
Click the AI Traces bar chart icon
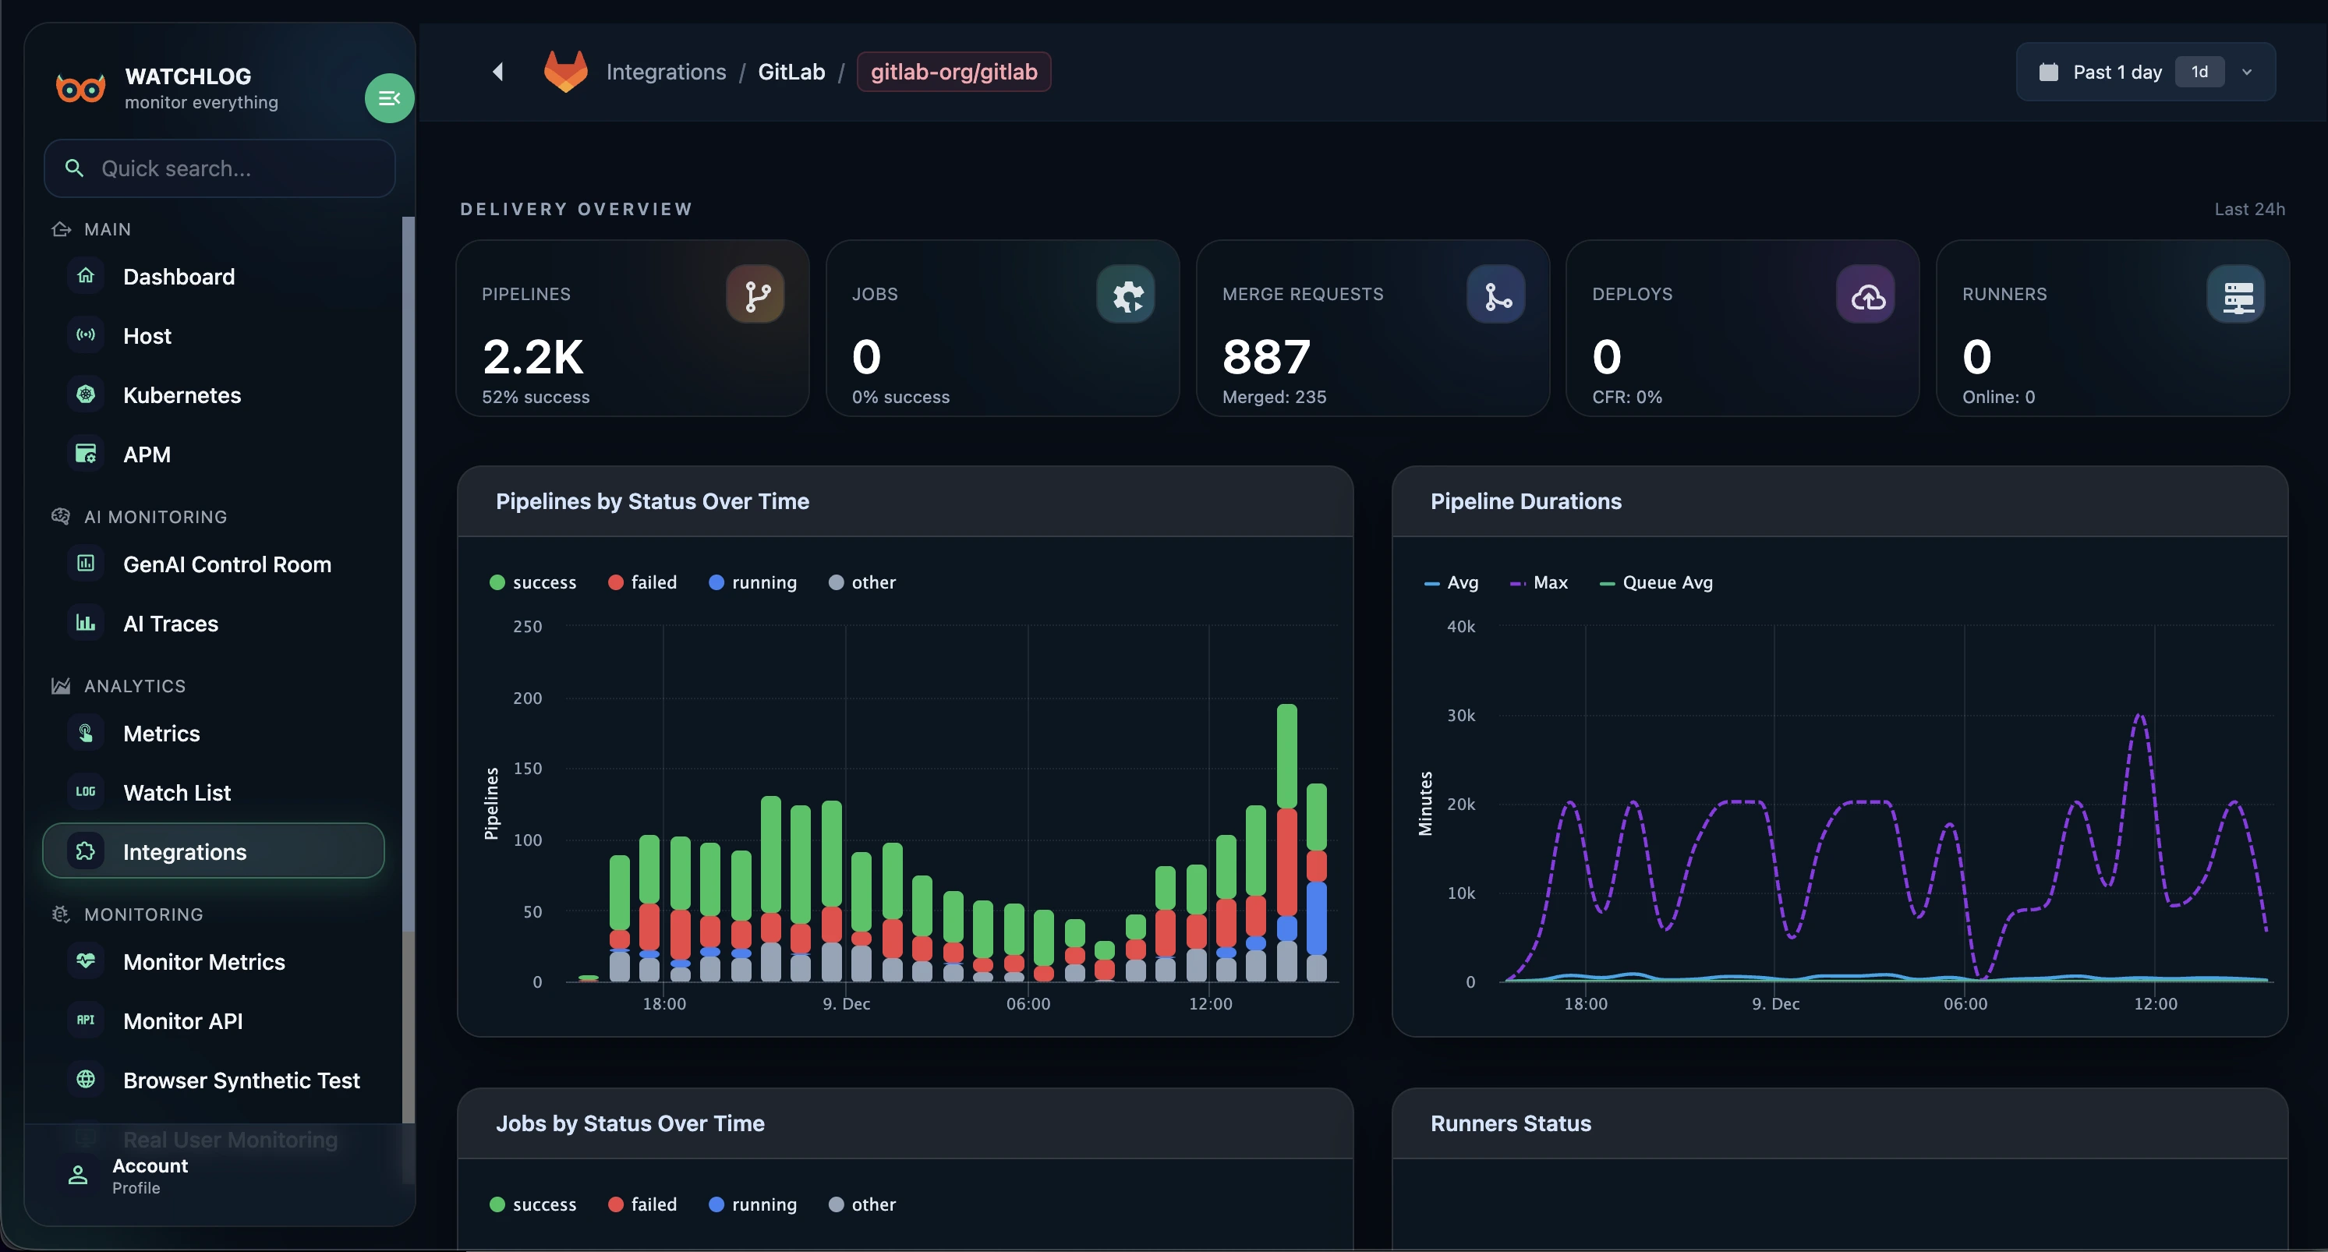[x=85, y=623]
